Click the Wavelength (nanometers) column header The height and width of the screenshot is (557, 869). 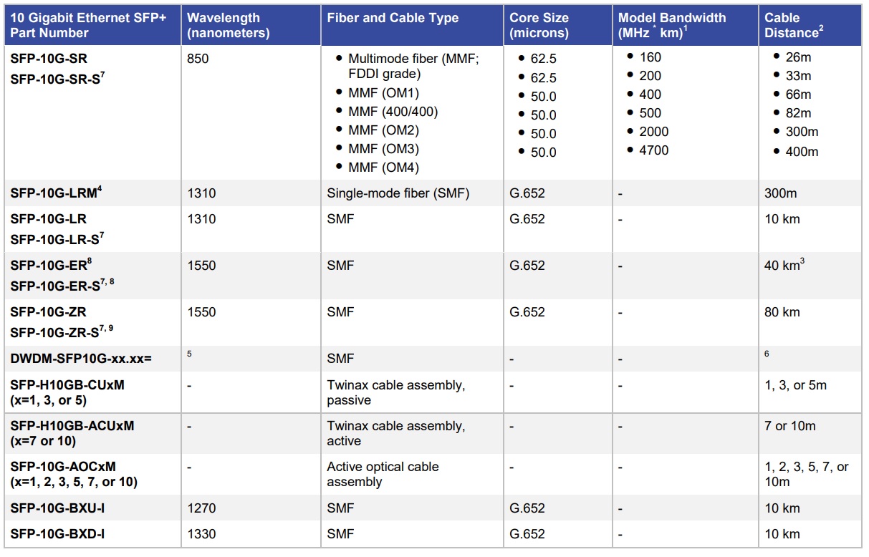pyautogui.click(x=228, y=25)
